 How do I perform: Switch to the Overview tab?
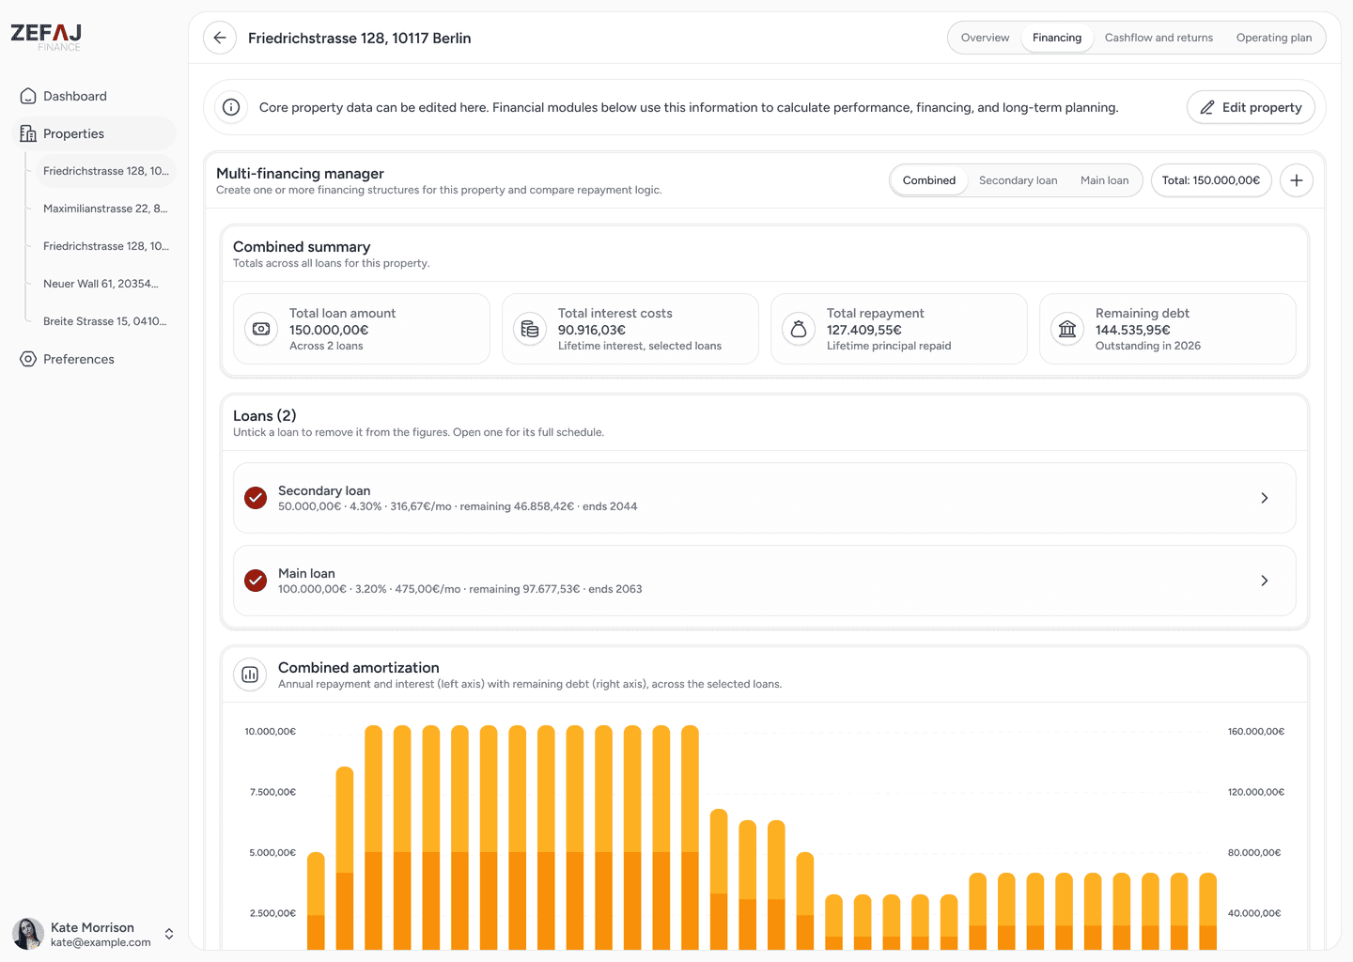point(985,38)
